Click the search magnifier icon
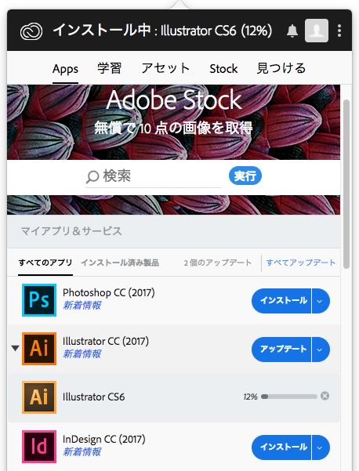Viewport: 359px width, 471px height. (x=92, y=176)
